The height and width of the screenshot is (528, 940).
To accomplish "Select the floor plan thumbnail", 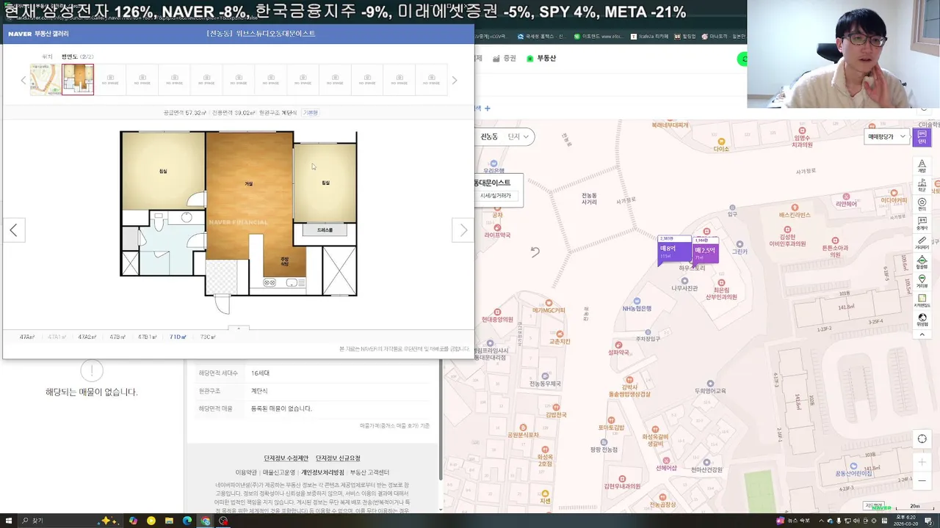I will point(78,79).
